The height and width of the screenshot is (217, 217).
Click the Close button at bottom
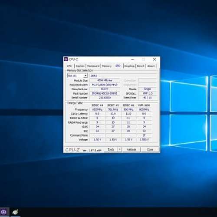tap(150, 149)
